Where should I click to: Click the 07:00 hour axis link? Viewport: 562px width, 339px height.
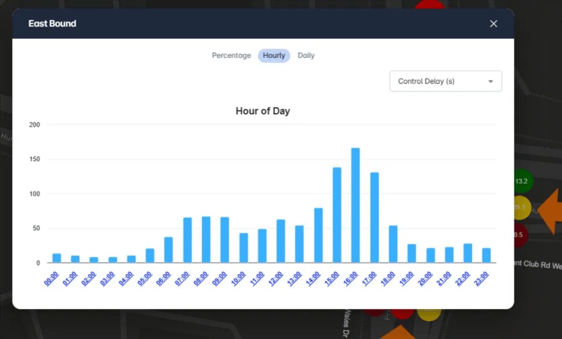click(x=182, y=278)
